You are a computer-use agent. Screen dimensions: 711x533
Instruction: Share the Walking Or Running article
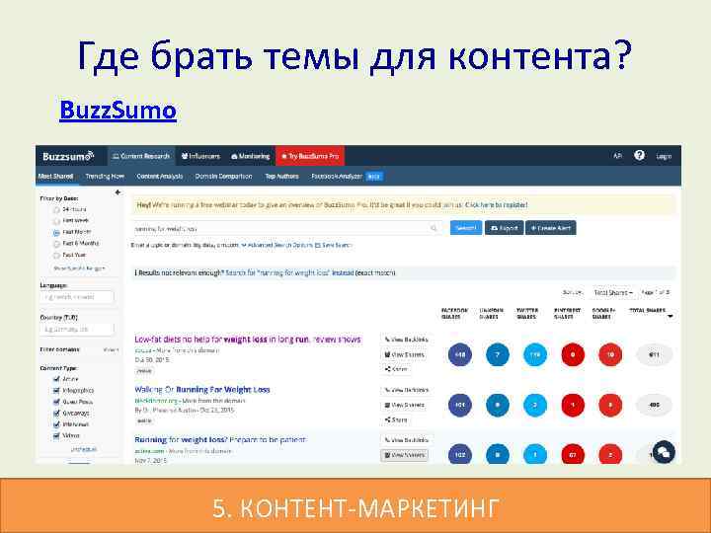coord(396,419)
